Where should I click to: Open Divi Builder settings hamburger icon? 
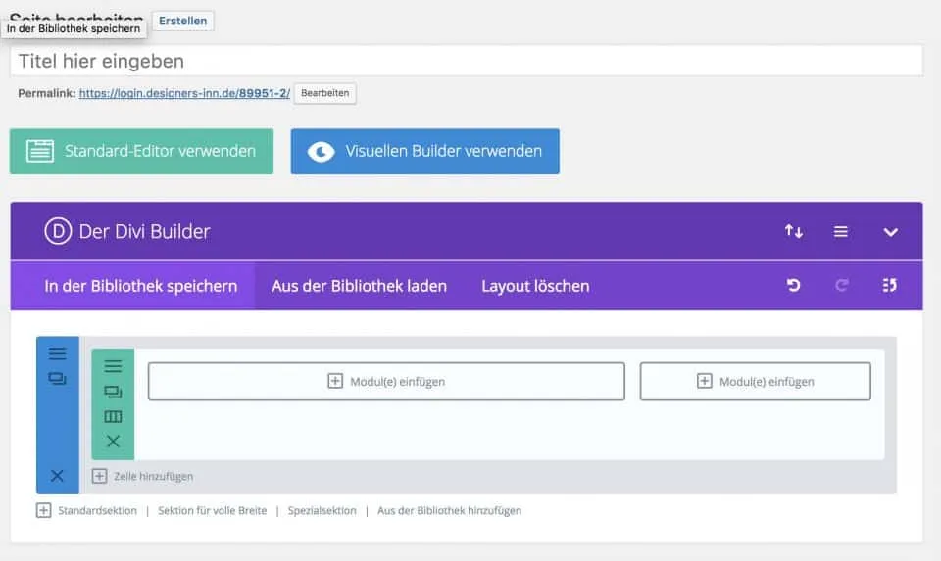pyautogui.click(x=841, y=232)
